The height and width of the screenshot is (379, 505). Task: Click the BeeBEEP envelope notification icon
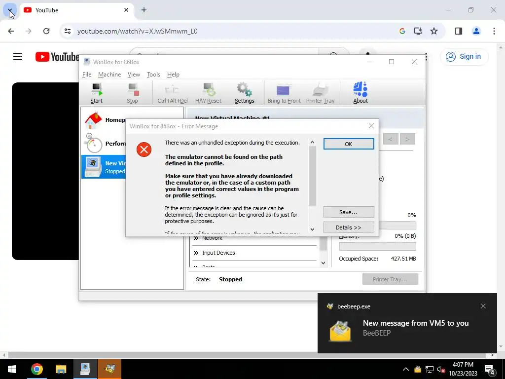(340, 331)
